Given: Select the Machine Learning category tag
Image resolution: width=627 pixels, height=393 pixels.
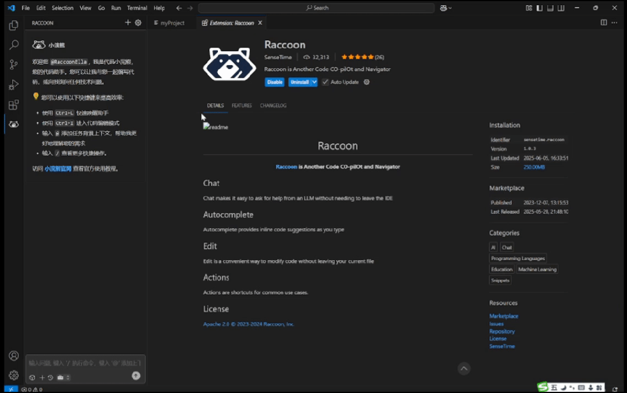Looking at the screenshot, I should pos(537,269).
